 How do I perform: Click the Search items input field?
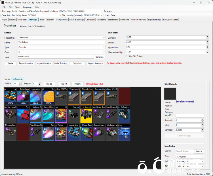pyautogui.click(x=184, y=151)
